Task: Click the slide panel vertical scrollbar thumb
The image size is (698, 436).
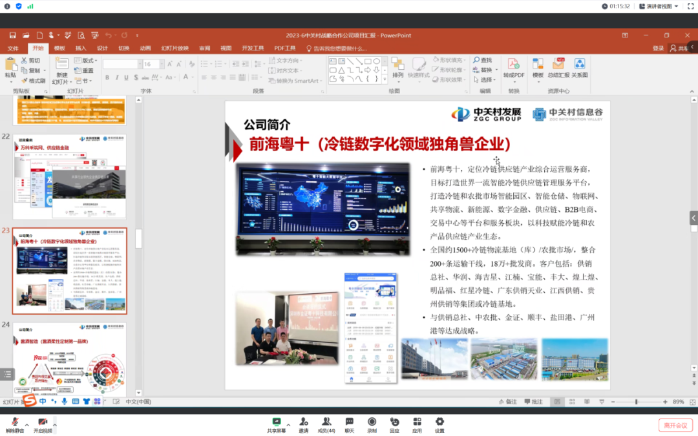Action: coord(138,239)
